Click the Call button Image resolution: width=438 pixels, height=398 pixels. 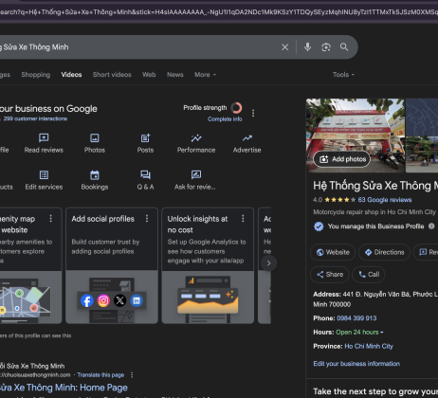click(x=369, y=274)
